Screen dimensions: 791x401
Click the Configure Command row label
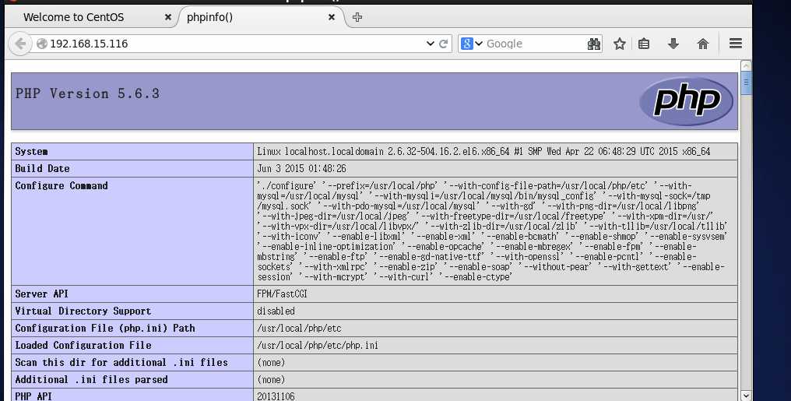point(62,185)
